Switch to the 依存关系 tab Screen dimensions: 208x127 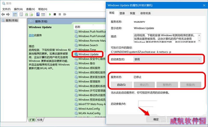(x=146, y=13)
